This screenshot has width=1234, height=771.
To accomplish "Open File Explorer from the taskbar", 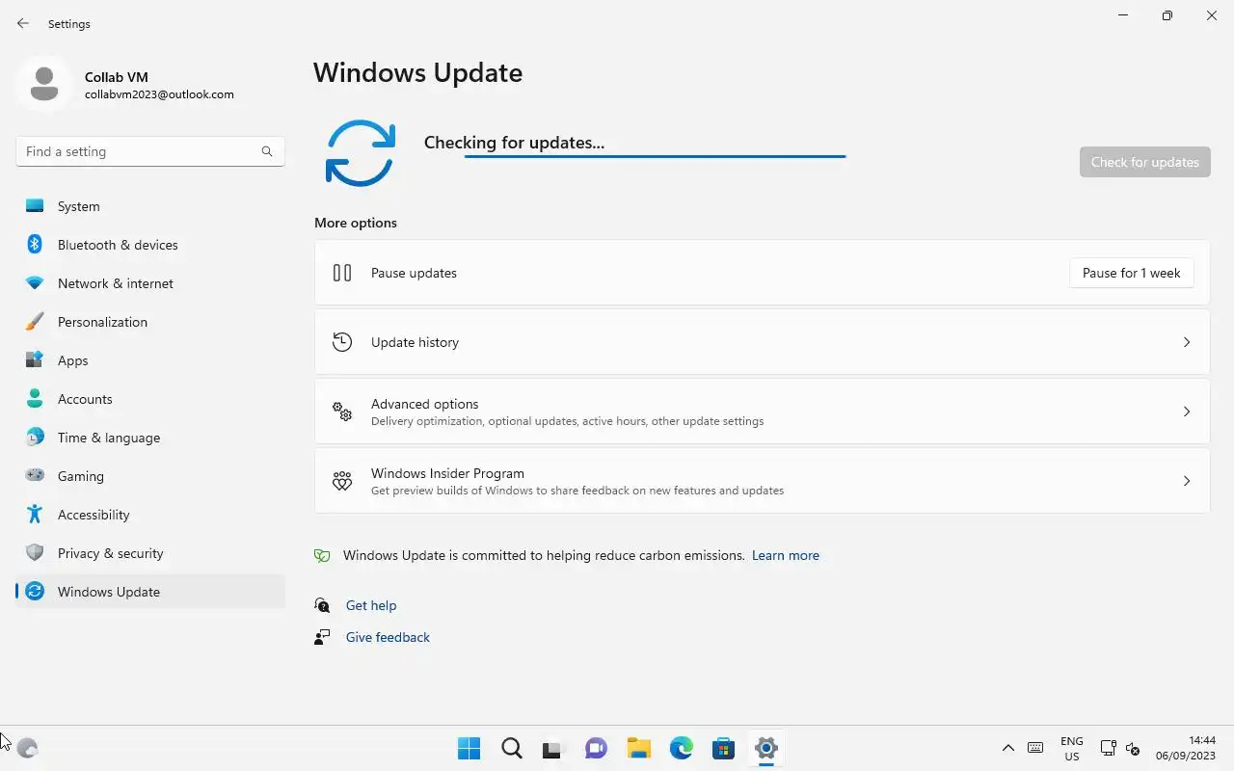I will click(x=638, y=748).
